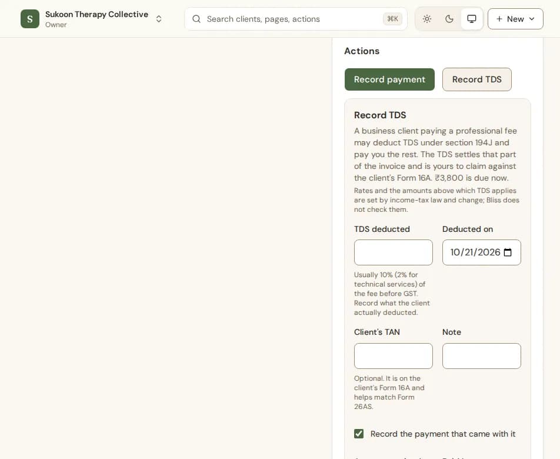Click the Record TDS panel heading

[x=380, y=115]
